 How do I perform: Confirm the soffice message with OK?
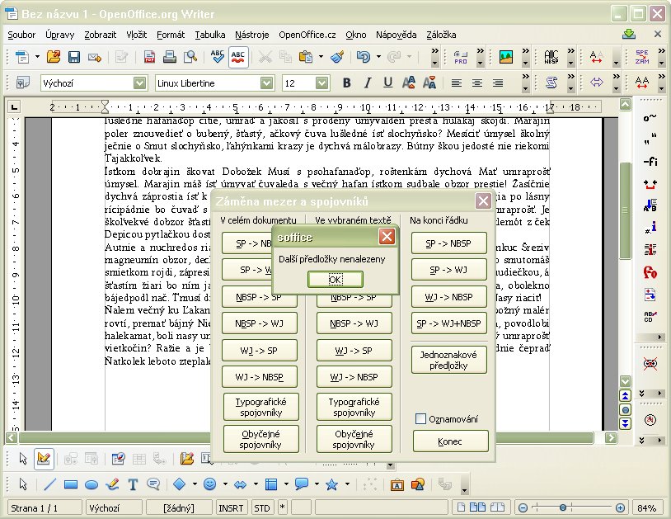click(335, 280)
